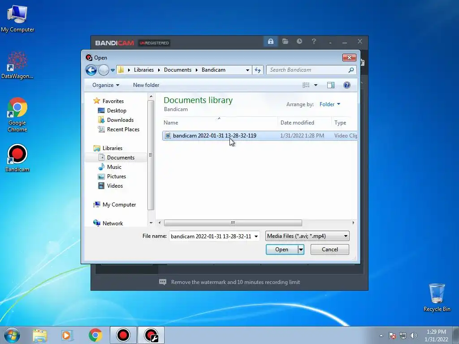The height and width of the screenshot is (344, 459).
Task: Open the Organize menu
Action: pyautogui.click(x=106, y=85)
